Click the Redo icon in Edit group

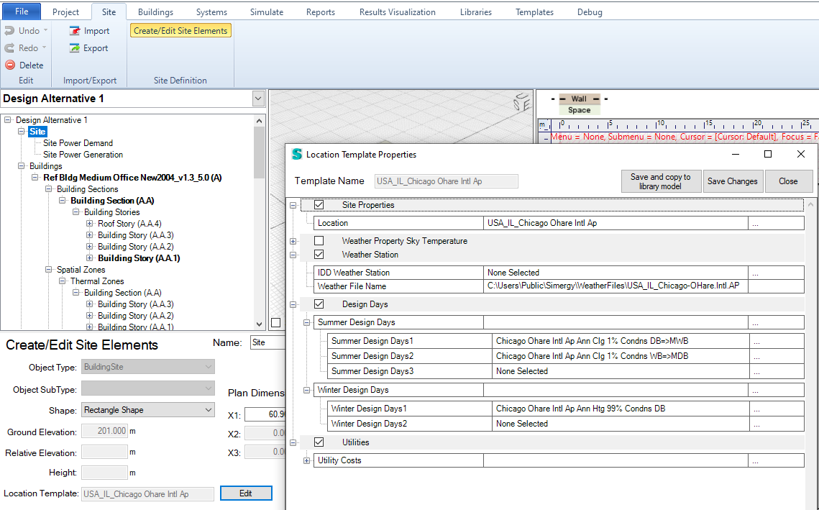point(9,48)
